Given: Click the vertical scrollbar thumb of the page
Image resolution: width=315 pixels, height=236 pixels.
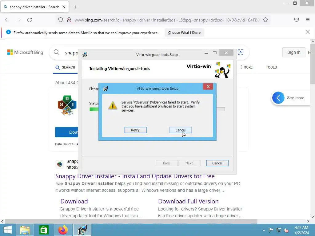Looking at the screenshot, I should (313, 64).
